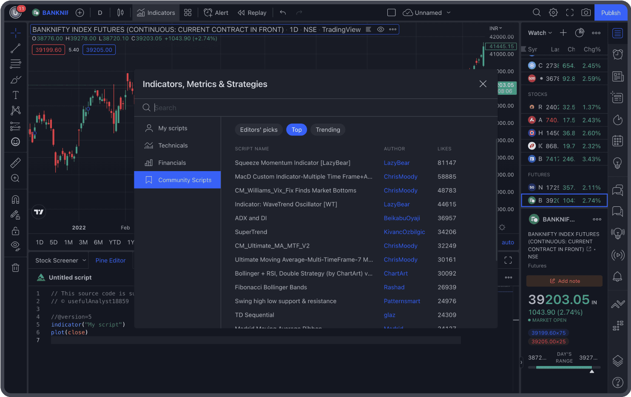This screenshot has width=631, height=397.
Task: Open the watchlist advanced view icon
Action: tap(580, 33)
